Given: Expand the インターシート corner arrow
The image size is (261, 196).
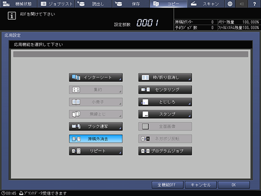Looking at the screenshot, I should click(120, 79).
